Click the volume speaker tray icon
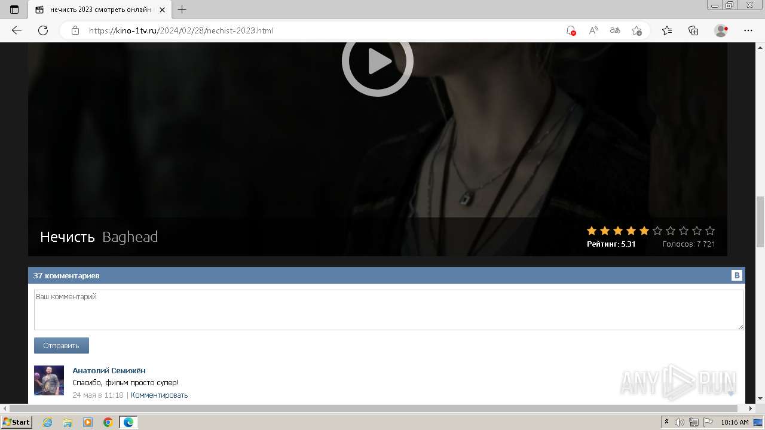Viewport: 765px width, 430px height. coord(680,422)
